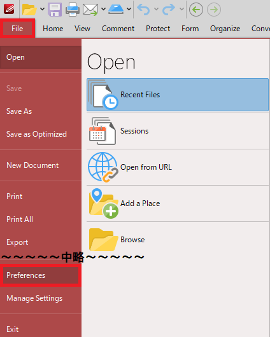Expand the Email dropdown arrow
Image resolution: width=270 pixels, height=337 pixels.
[104, 10]
